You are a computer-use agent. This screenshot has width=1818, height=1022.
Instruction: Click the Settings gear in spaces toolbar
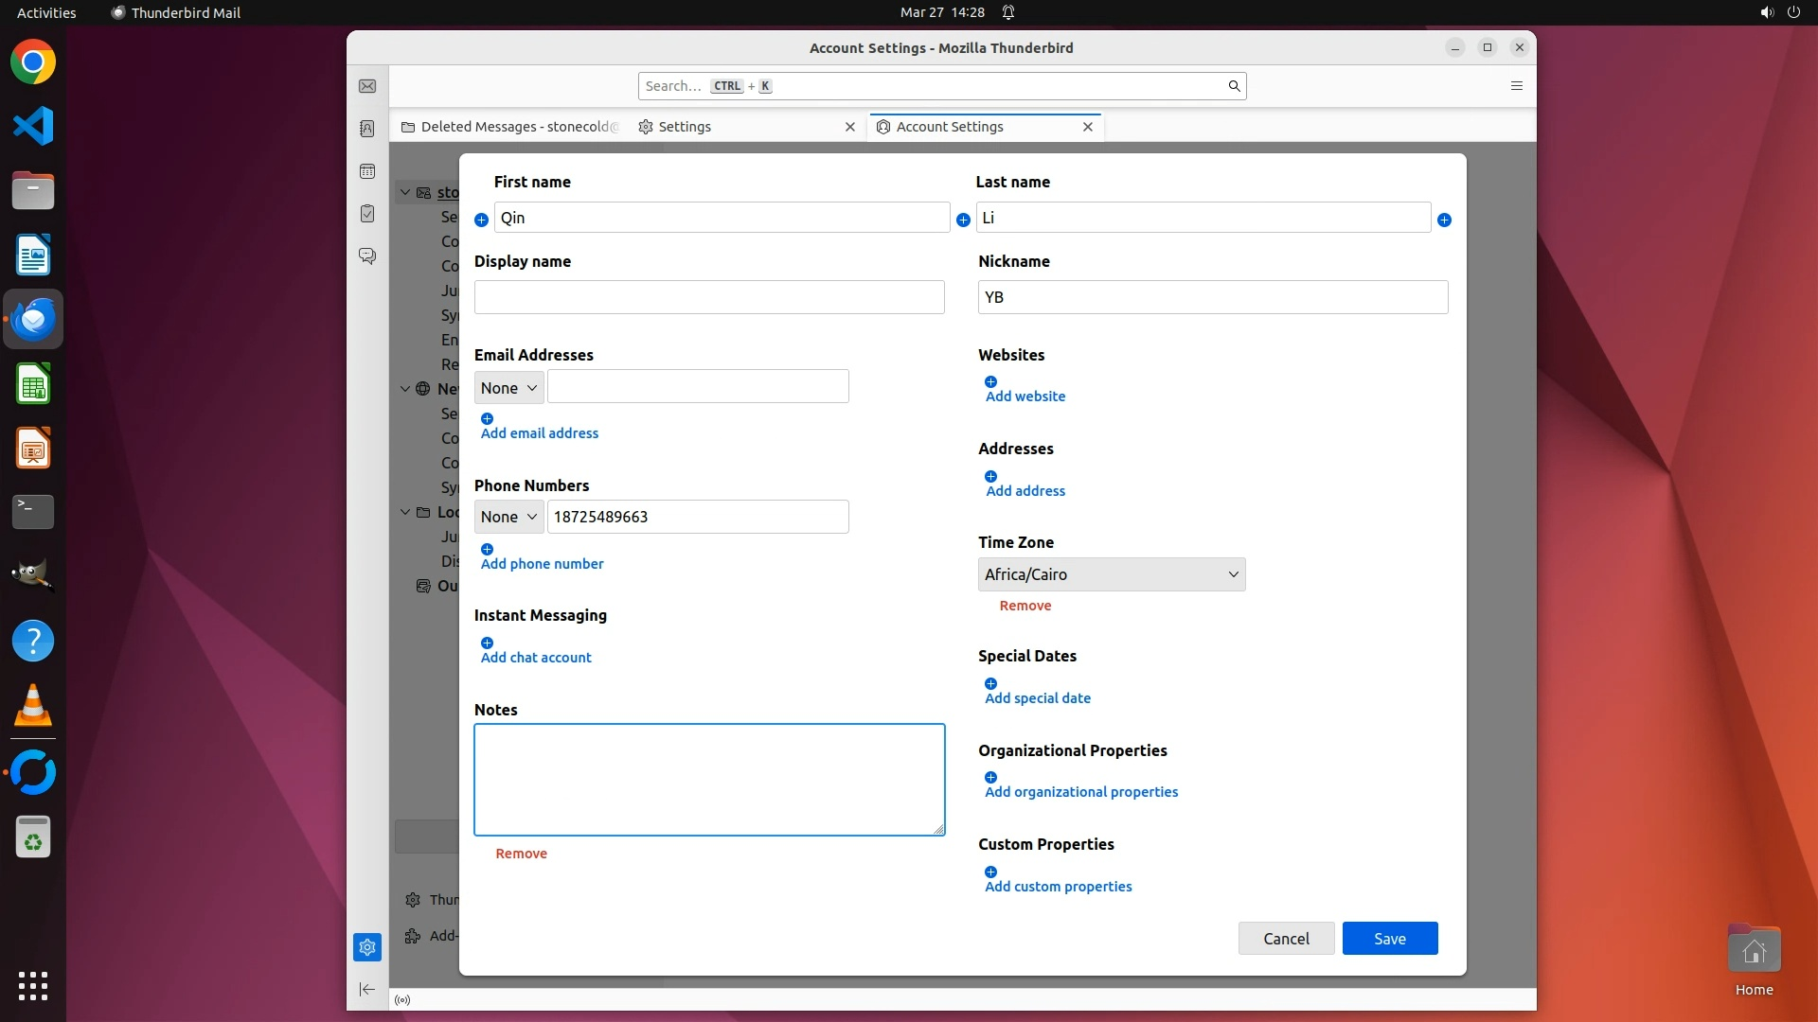(367, 947)
